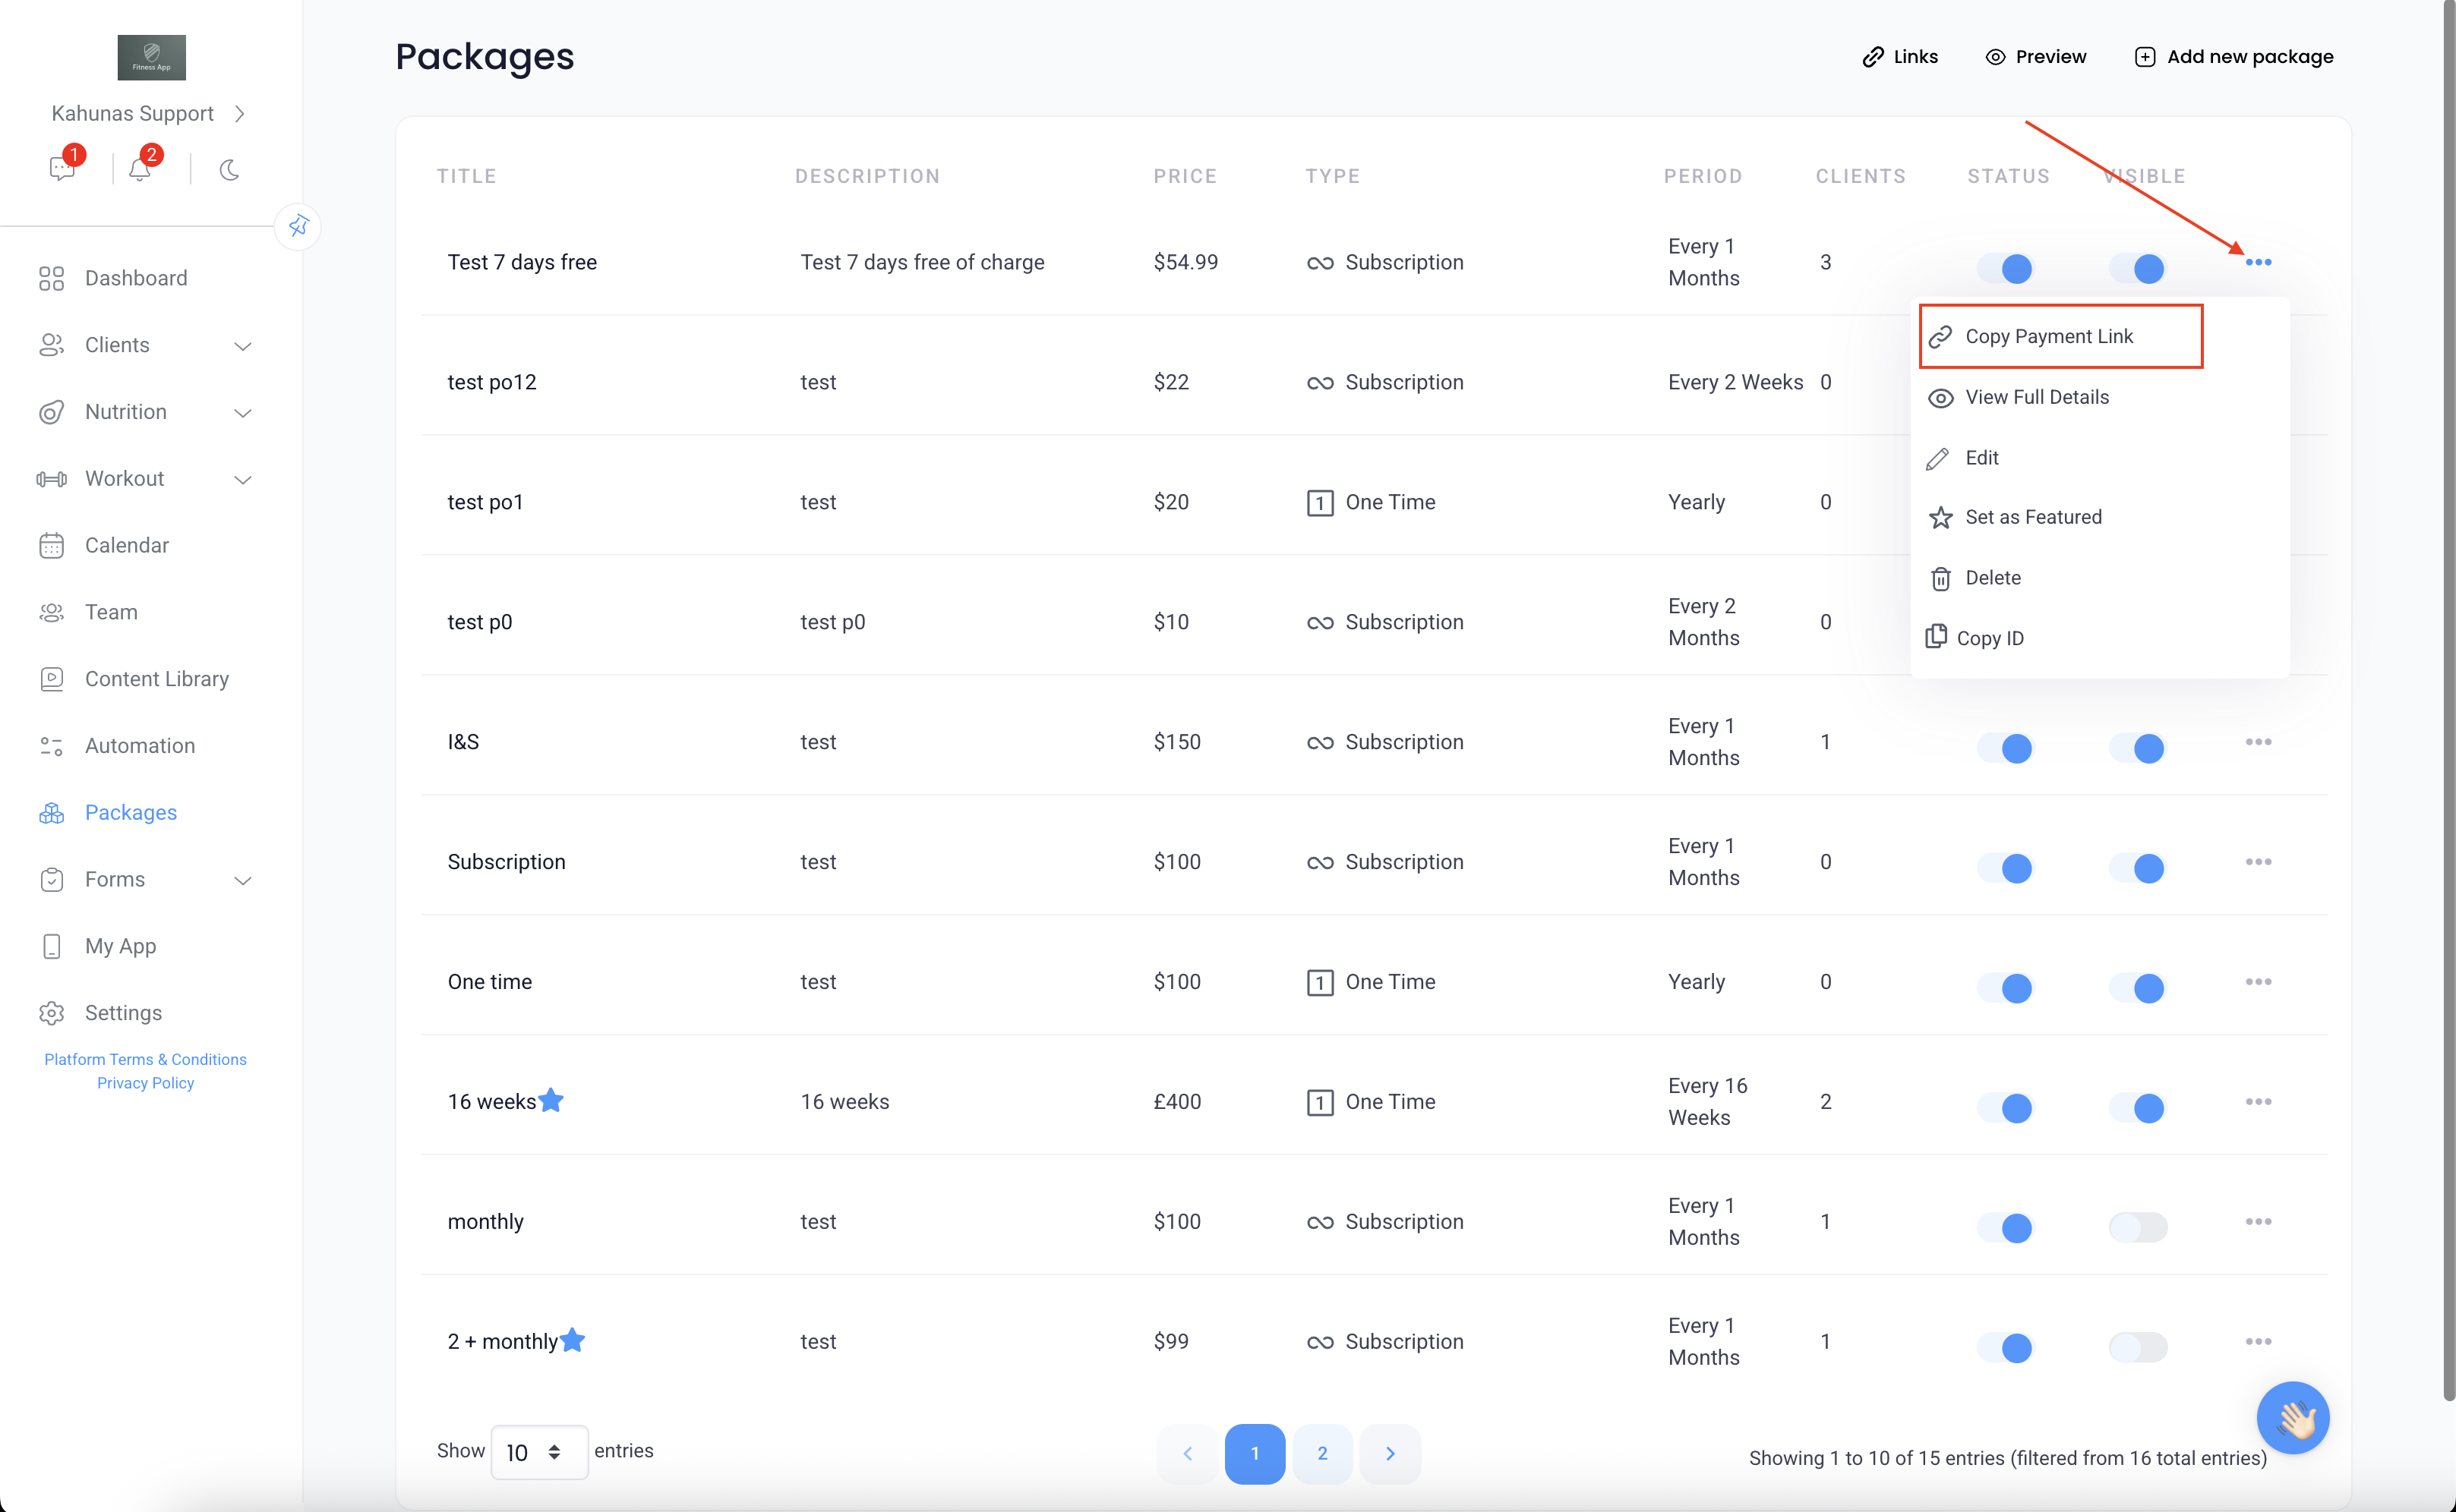Open Platform Terms & Conditions link
The image size is (2456, 1512).
(145, 1059)
